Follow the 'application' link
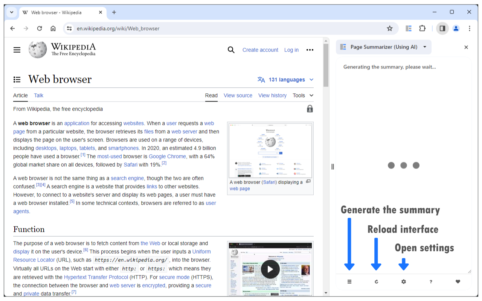 pyautogui.click(x=77, y=123)
